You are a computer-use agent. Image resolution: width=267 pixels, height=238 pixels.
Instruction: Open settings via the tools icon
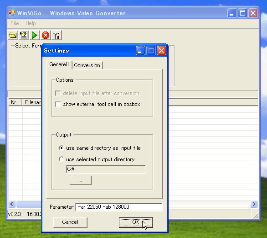point(56,35)
